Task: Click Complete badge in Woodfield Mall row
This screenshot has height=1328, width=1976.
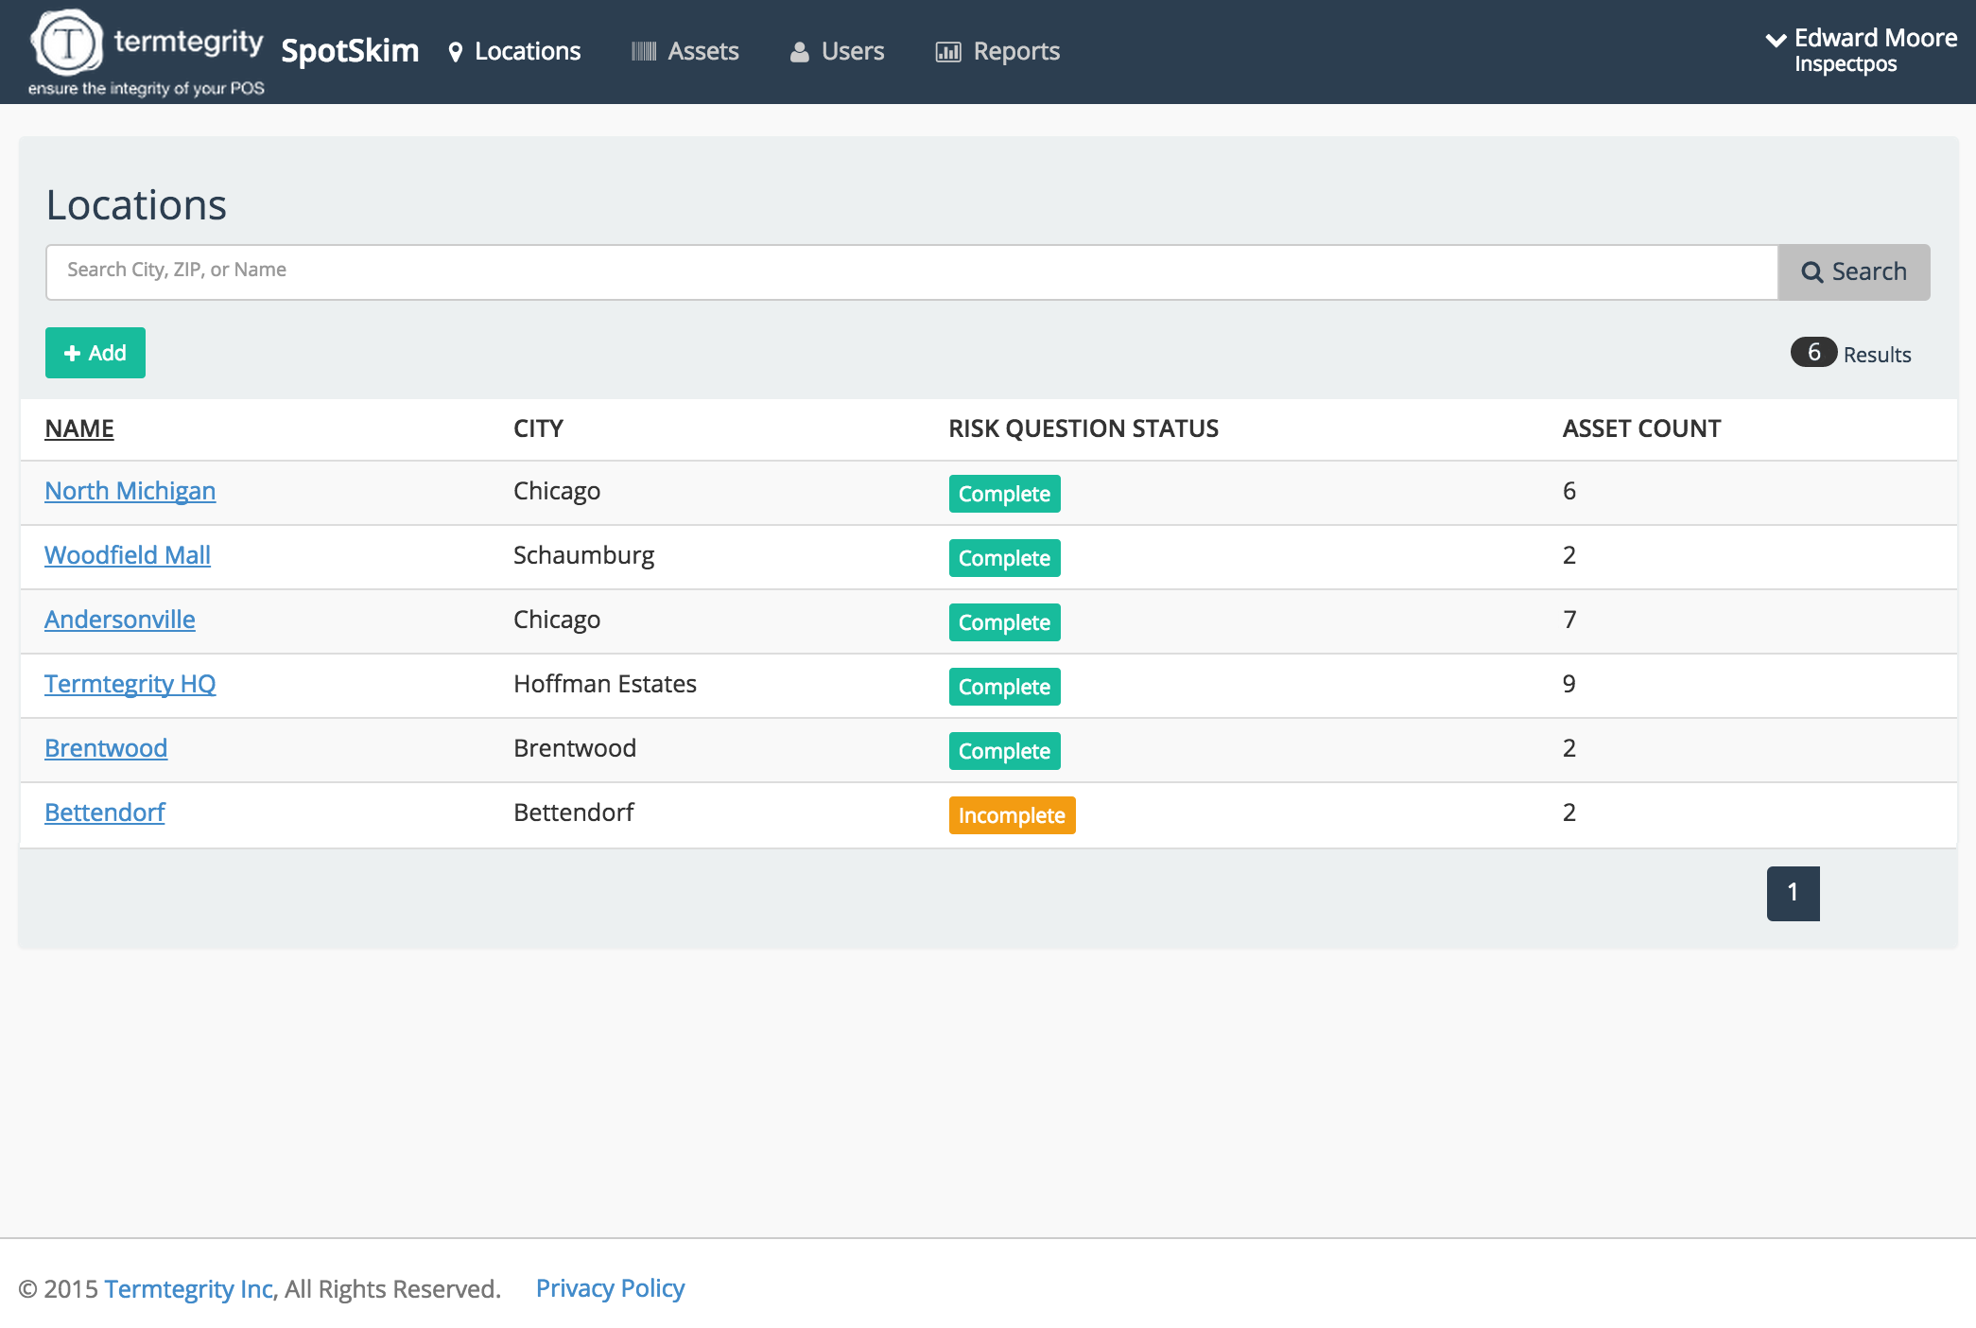Action: click(1005, 558)
